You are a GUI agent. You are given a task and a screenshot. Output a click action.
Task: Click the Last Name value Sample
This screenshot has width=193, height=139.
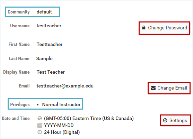(x=44, y=59)
